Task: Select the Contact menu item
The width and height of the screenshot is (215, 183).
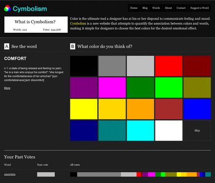Action: [181, 8]
